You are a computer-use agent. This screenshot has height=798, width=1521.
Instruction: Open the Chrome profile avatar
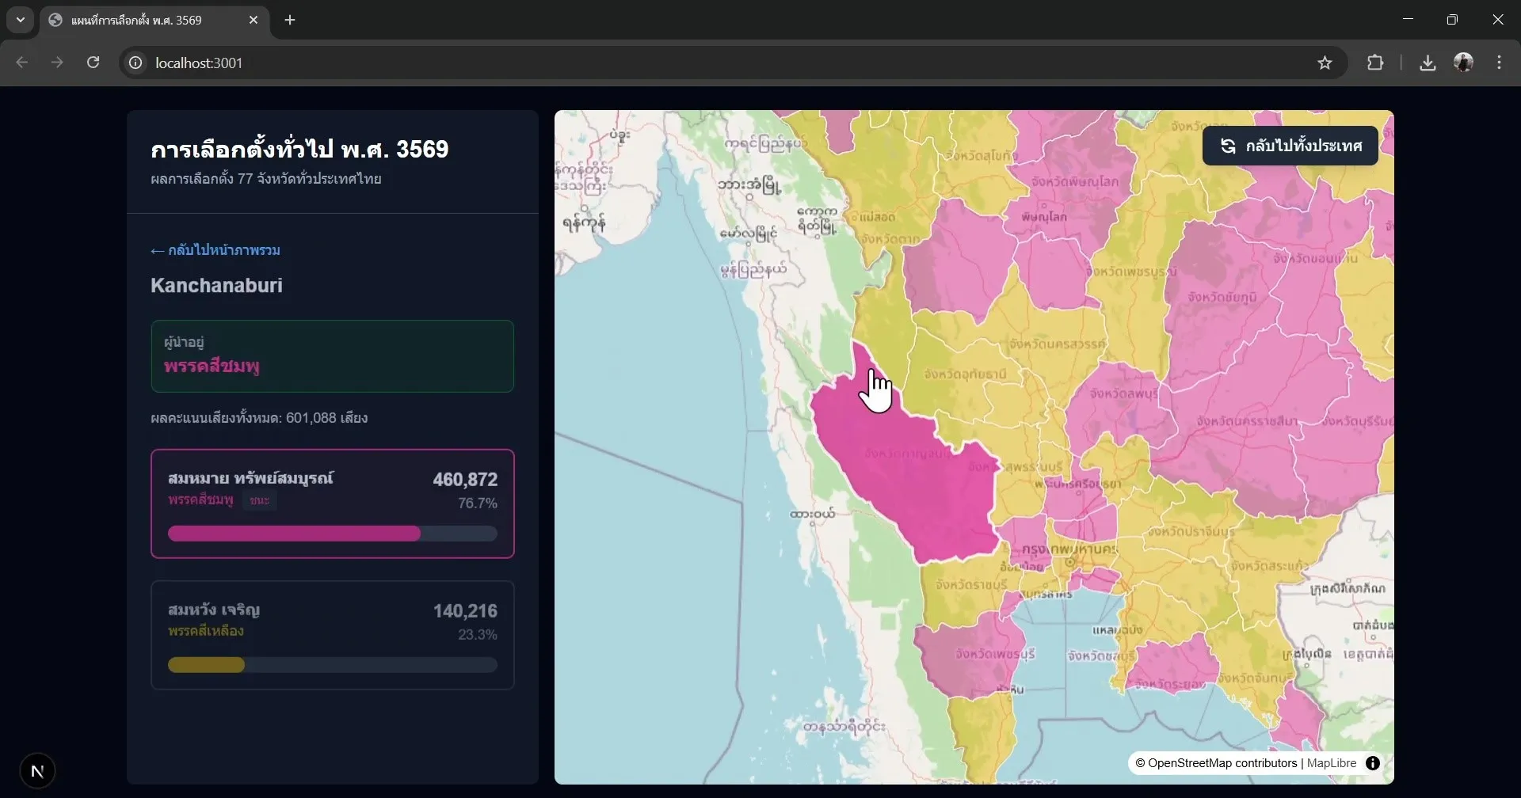(1463, 63)
